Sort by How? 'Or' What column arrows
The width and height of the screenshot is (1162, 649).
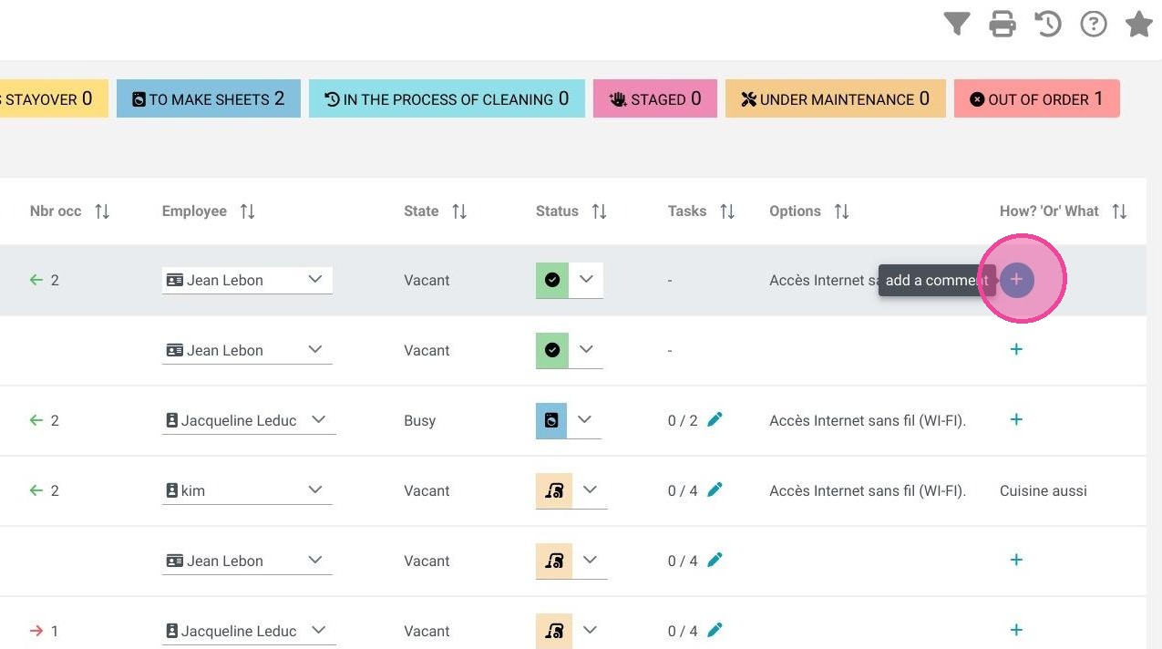1119,211
